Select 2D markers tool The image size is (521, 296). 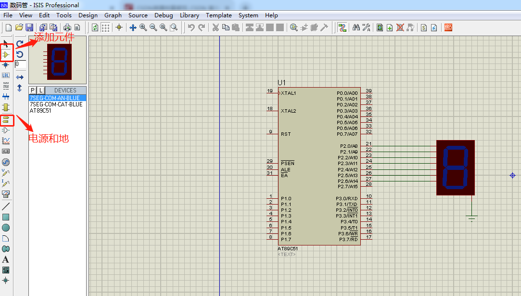click(x=6, y=281)
